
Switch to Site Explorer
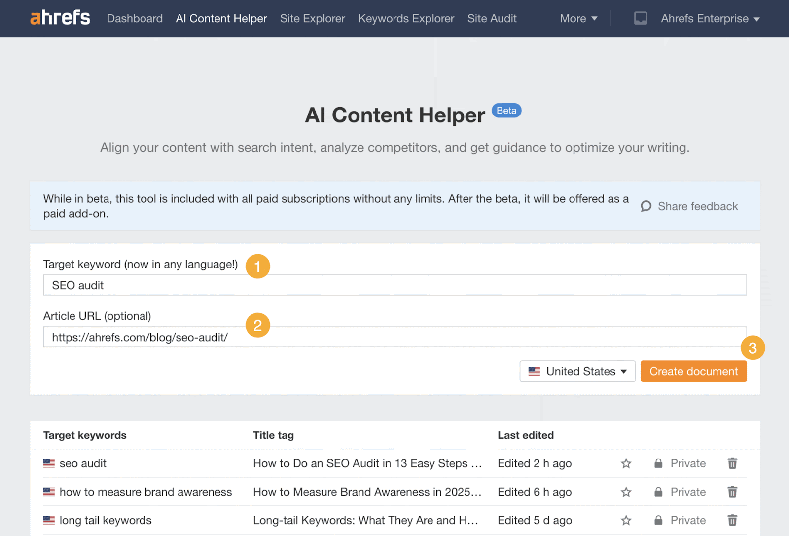(312, 18)
